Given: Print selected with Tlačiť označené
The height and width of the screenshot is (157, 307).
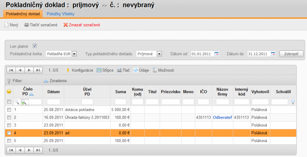Looking at the screenshot, I should point(41,25).
